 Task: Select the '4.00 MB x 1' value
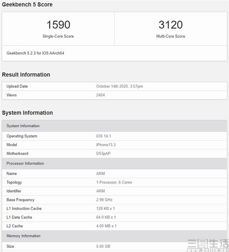tap(106, 226)
